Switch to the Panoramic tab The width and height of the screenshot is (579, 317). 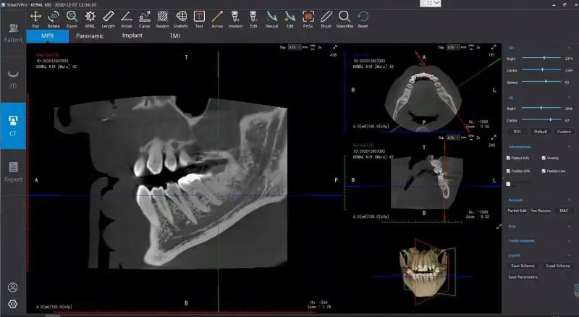pyautogui.click(x=90, y=36)
